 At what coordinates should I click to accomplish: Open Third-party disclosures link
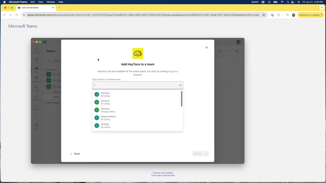[x=163, y=175]
